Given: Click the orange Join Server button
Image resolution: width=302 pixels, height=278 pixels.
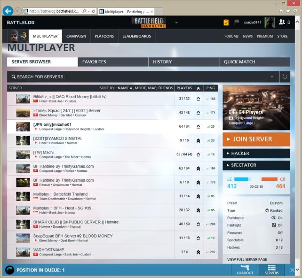Looking at the screenshot, I should pos(256,139).
